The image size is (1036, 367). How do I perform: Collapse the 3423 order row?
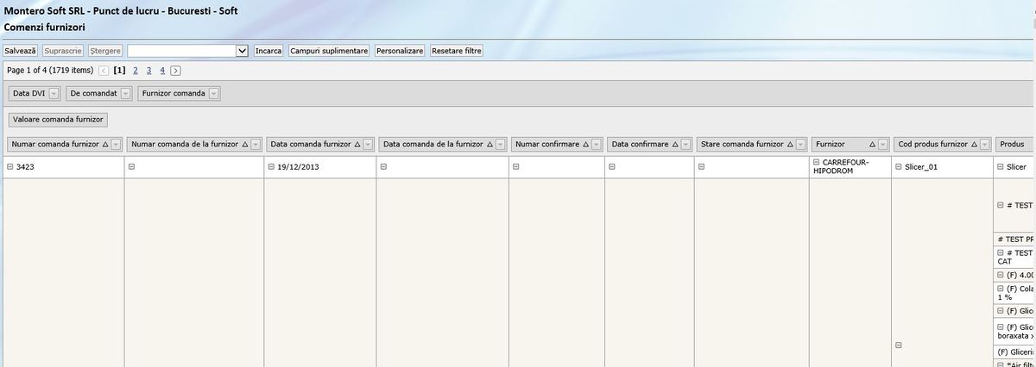point(10,167)
